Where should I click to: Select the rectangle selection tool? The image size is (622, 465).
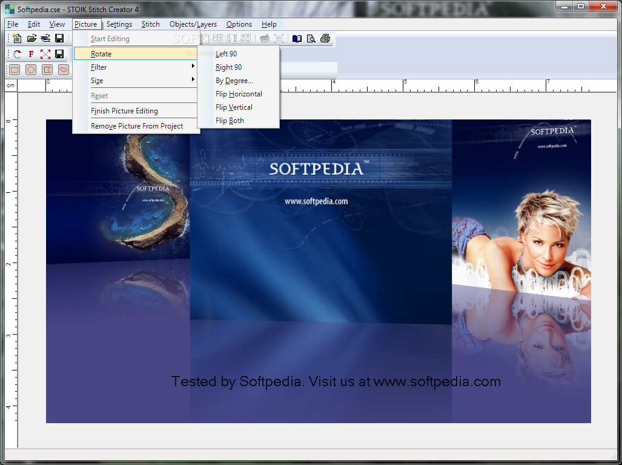15,70
